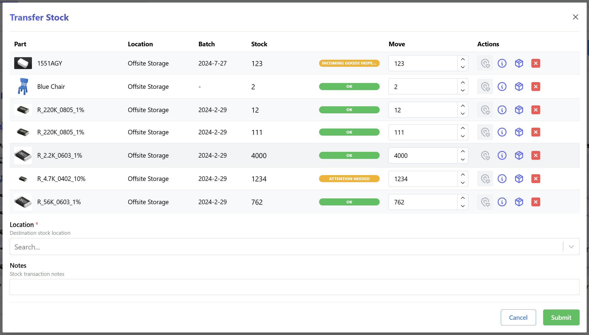Cancel the stock transfer
The height and width of the screenshot is (335, 589).
(518, 317)
